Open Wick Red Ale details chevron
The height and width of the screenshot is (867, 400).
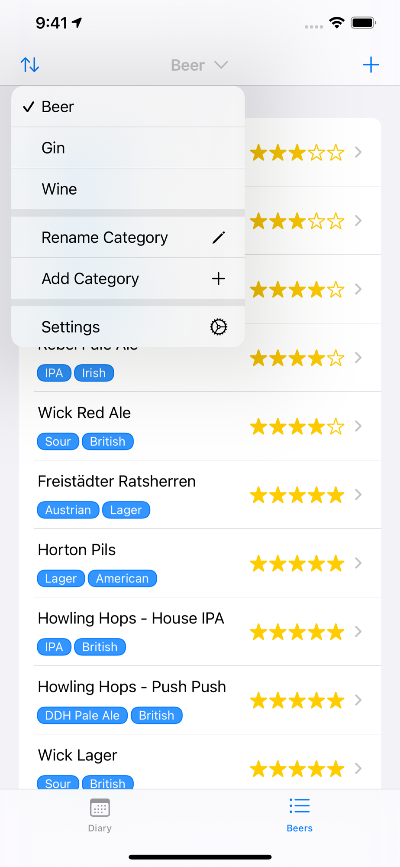pos(358,426)
